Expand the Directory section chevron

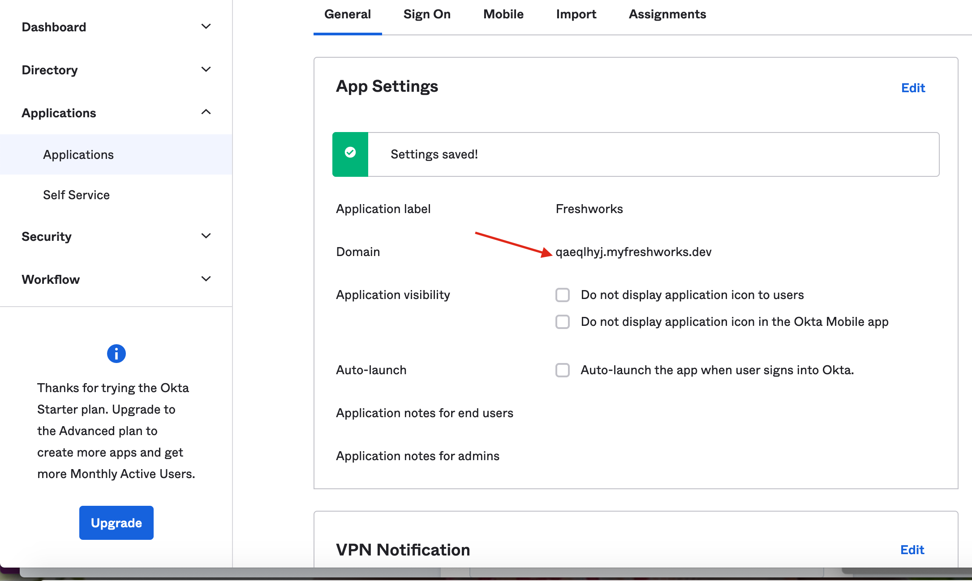tap(206, 69)
